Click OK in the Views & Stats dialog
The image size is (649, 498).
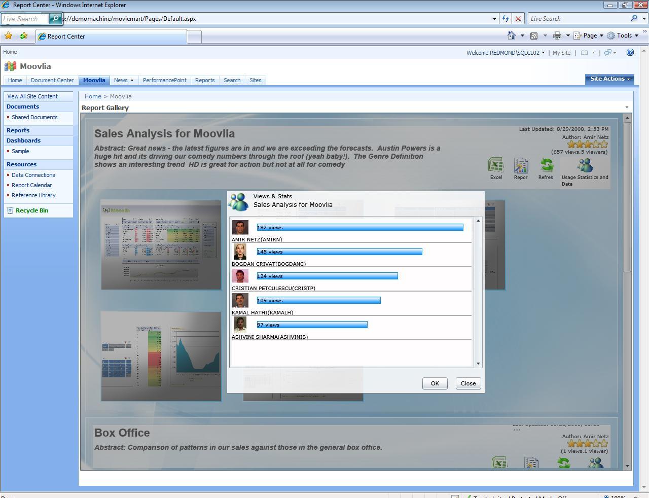(435, 383)
